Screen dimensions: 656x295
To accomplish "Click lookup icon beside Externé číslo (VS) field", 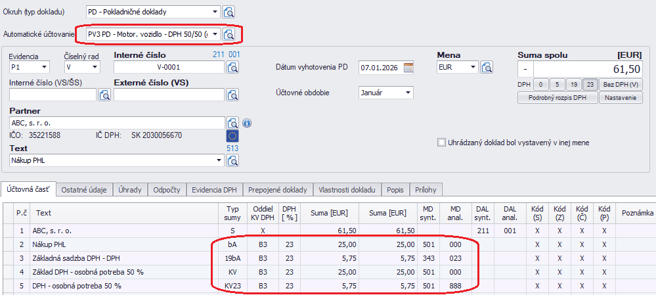I will click(232, 95).
